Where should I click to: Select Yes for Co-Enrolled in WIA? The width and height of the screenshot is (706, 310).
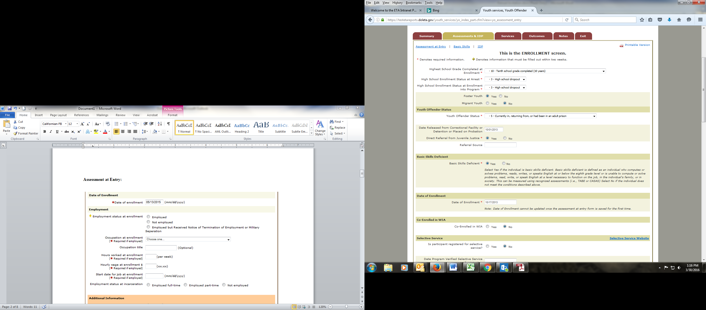click(x=487, y=227)
